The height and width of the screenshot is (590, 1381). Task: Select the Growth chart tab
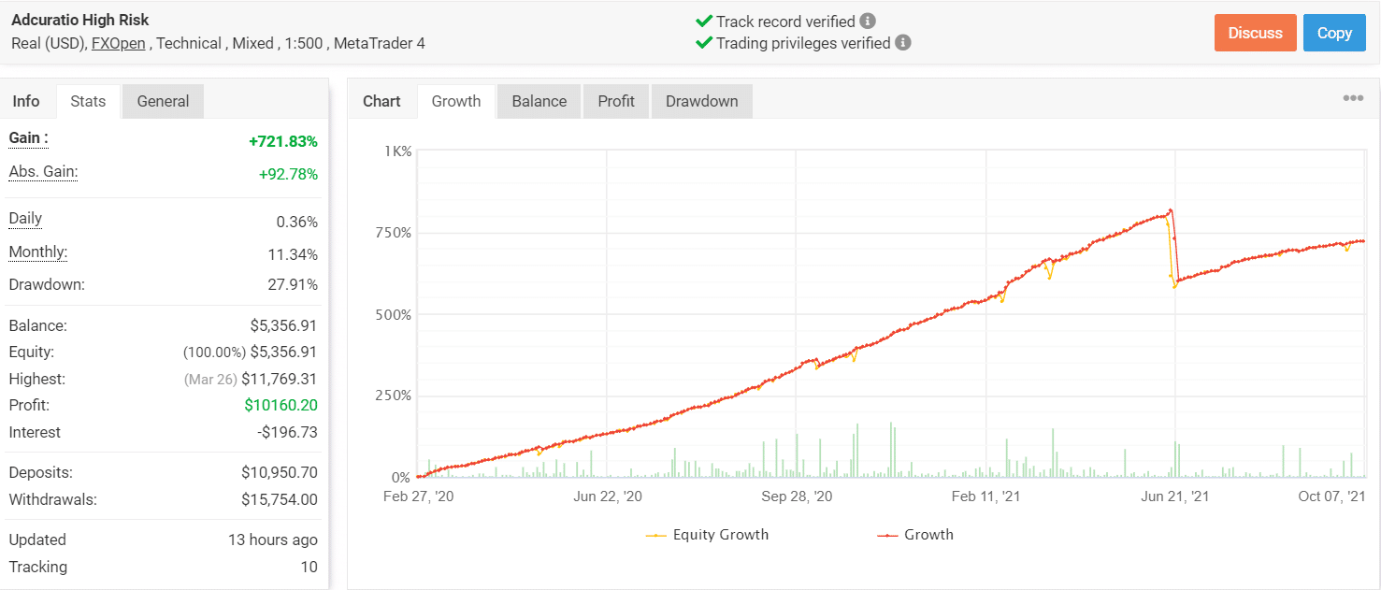point(455,100)
